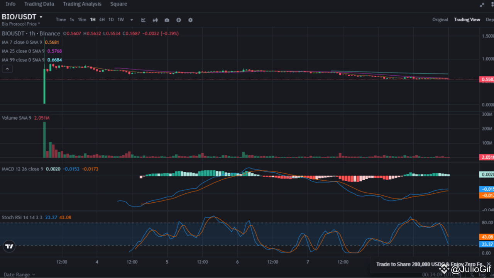The image size is (494, 278).
Task: Collapse the MA indicator legend panel
Action: point(7,68)
